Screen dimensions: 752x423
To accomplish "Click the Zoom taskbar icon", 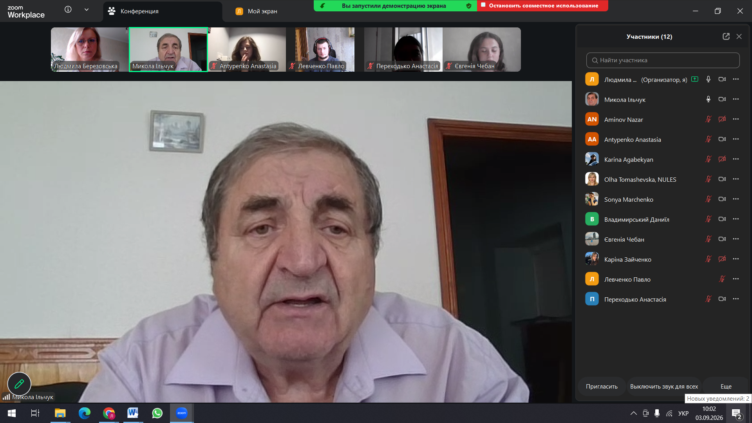I will point(181,413).
